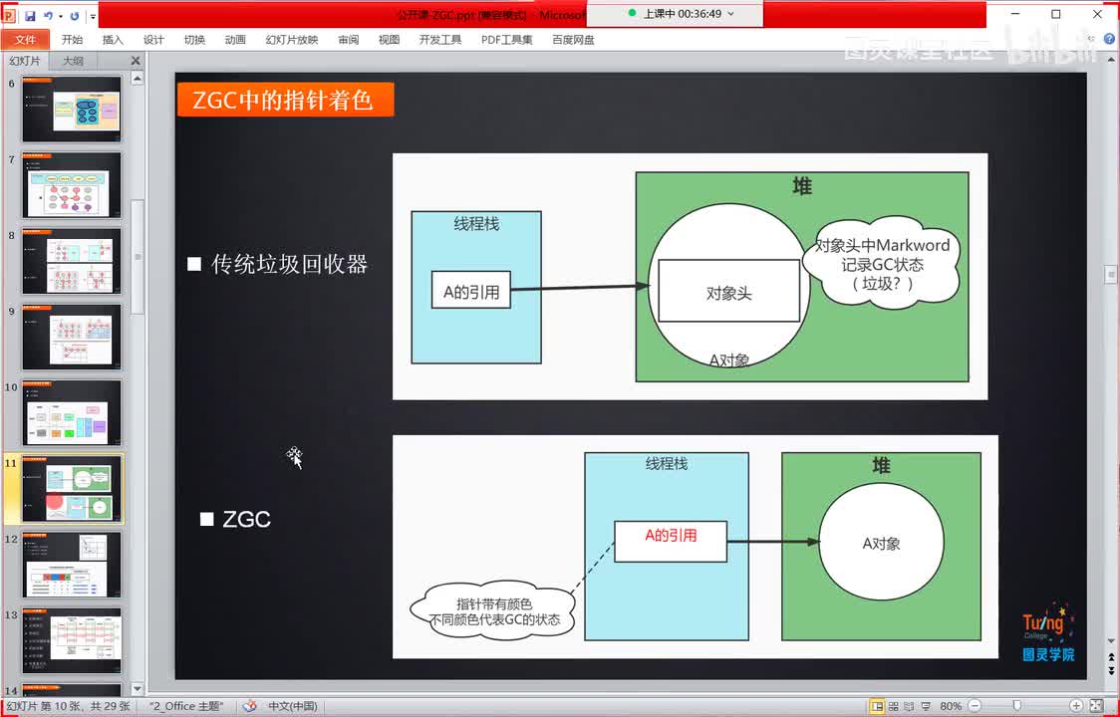Click thumbnail pane scroll up arrow

(138, 77)
